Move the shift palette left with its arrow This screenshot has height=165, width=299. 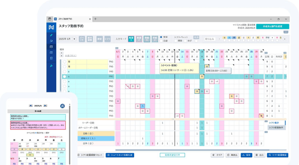click(x=219, y=39)
